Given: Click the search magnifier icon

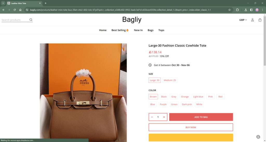Looking at the screenshot, I should [31, 20].
